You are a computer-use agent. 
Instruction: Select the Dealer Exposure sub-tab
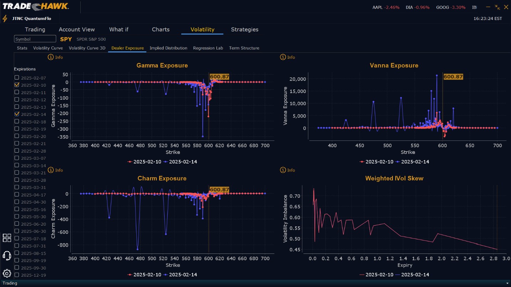coord(127,48)
